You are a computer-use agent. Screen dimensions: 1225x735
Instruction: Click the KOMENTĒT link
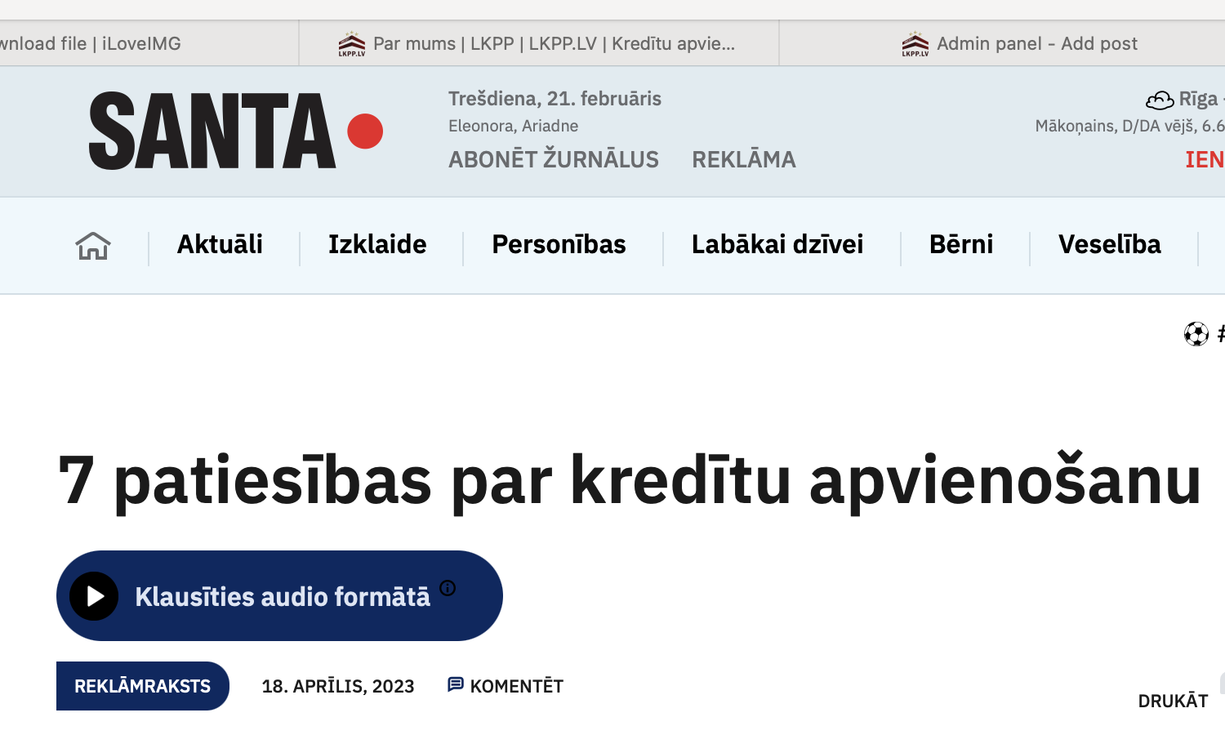pyautogui.click(x=517, y=686)
